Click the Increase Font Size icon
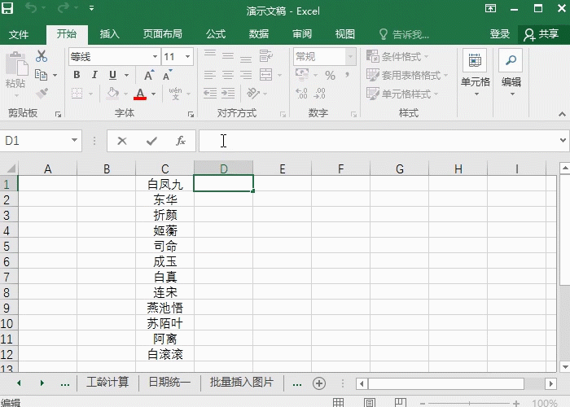The height and width of the screenshot is (407, 570). (153, 75)
